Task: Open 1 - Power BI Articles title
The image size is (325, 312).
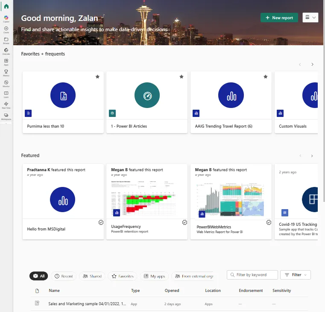Action: pos(129,126)
